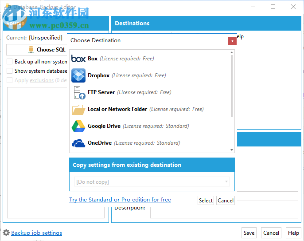Click the destination list scrollbar thumb

tap(232, 86)
